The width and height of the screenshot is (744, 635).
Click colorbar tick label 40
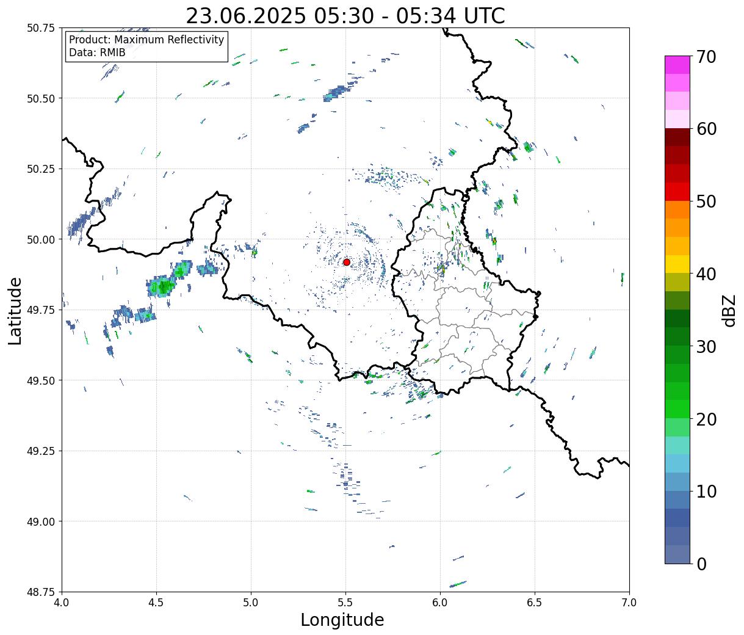(x=706, y=274)
